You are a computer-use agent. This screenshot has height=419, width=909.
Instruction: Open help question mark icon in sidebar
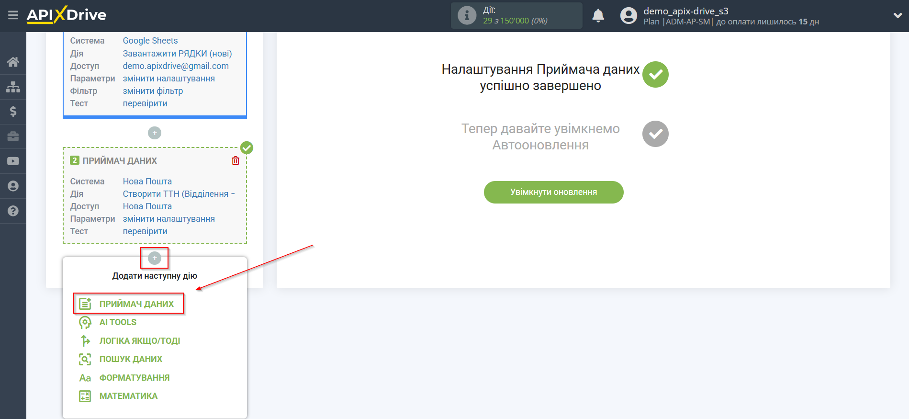click(13, 211)
